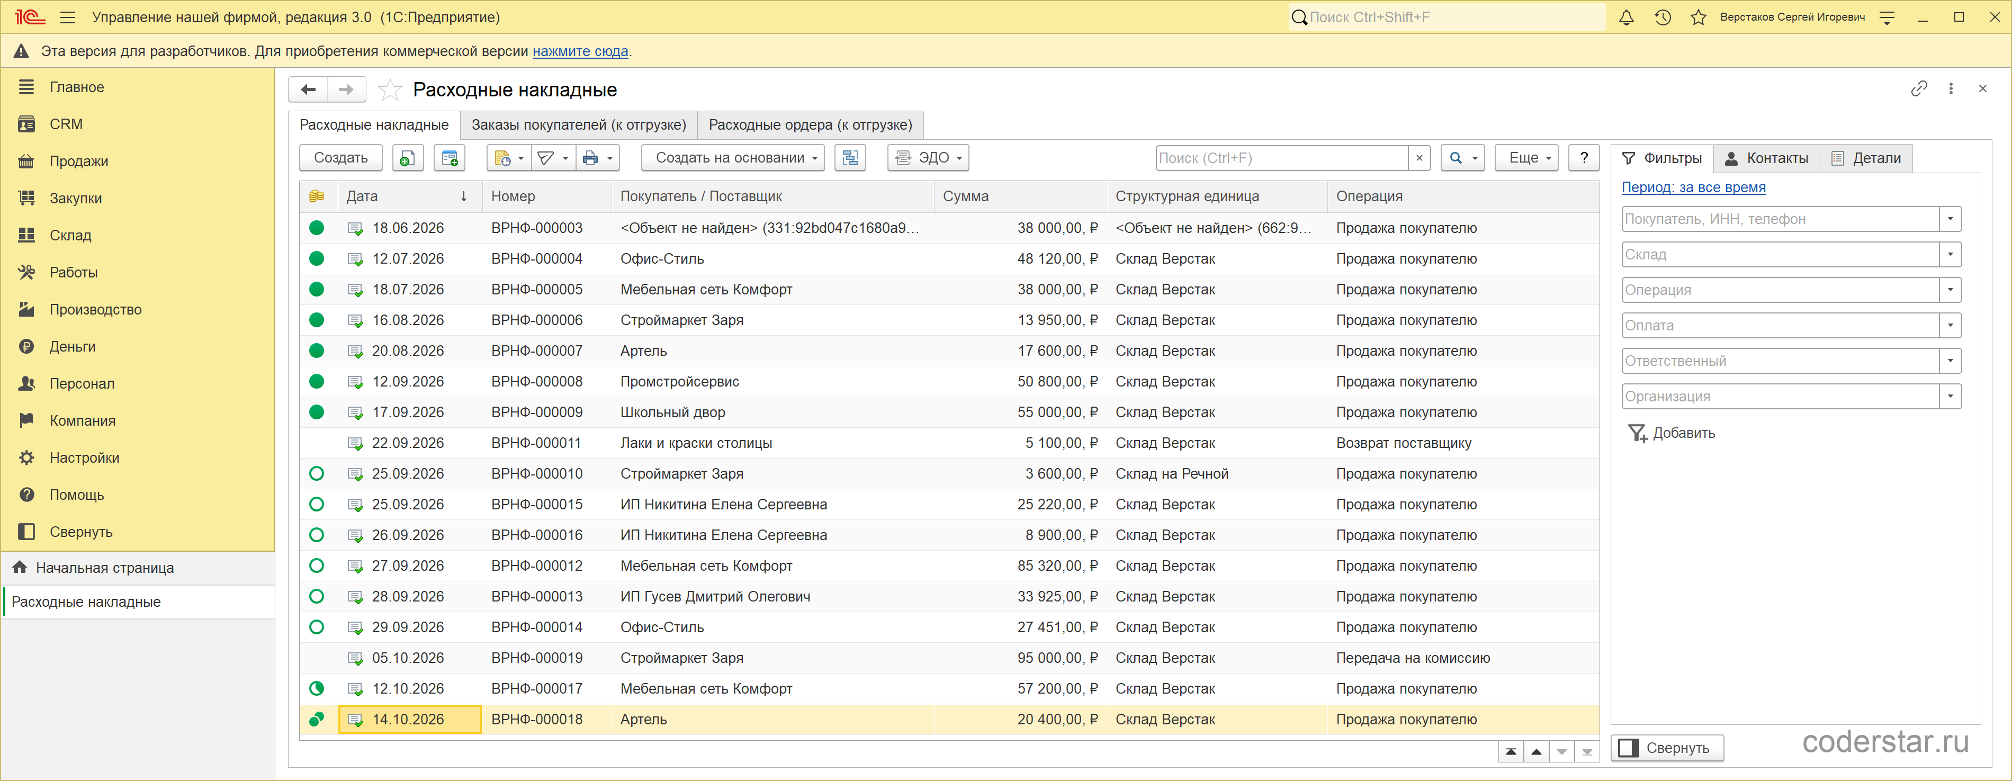Switch to Заказы покупателей (к отгрузке) tab

[x=579, y=125]
